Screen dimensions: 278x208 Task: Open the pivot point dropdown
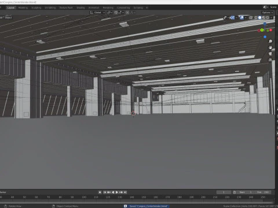pos(109,13)
